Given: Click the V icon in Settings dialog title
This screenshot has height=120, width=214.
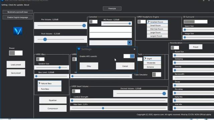Looking at the screenshot, I should pyautogui.click(x=79, y=49).
